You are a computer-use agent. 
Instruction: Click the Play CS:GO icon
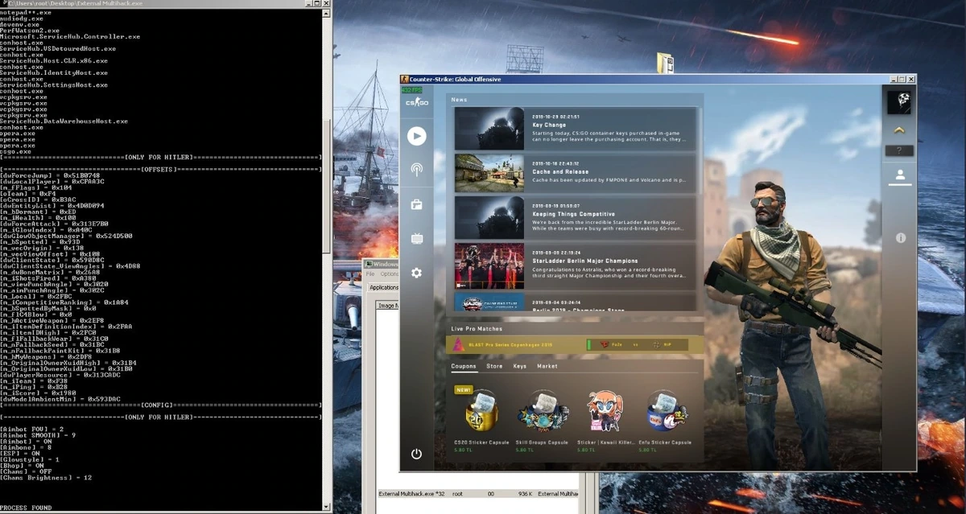click(416, 137)
